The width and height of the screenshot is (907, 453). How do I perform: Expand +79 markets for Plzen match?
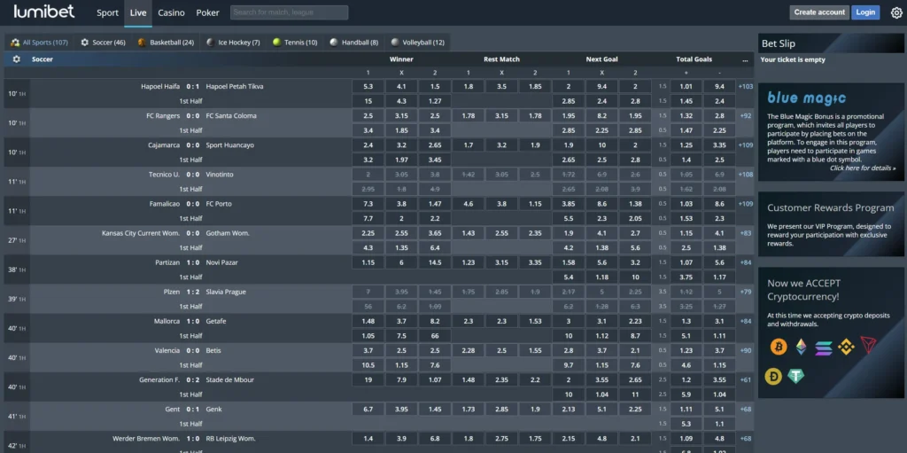(x=746, y=292)
